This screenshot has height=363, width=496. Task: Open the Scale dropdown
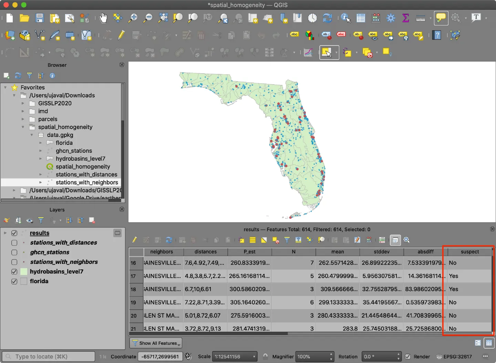pos(235,356)
